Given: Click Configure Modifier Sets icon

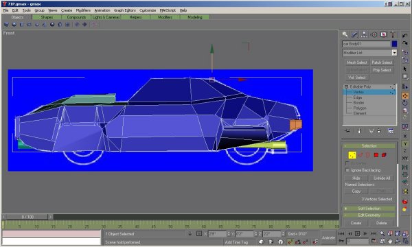Looking at the screenshot, I should pos(391,131).
